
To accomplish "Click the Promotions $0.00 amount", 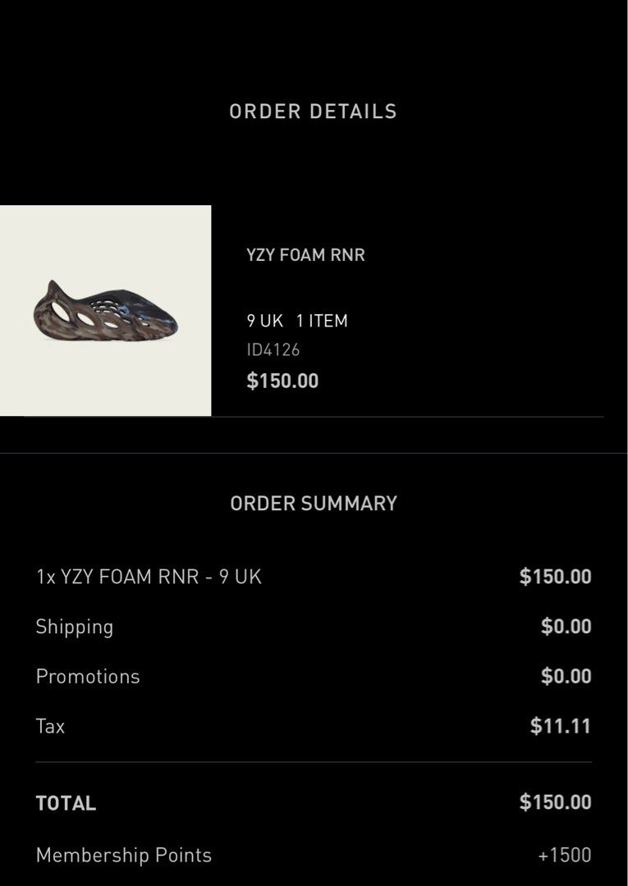I will [x=566, y=676].
